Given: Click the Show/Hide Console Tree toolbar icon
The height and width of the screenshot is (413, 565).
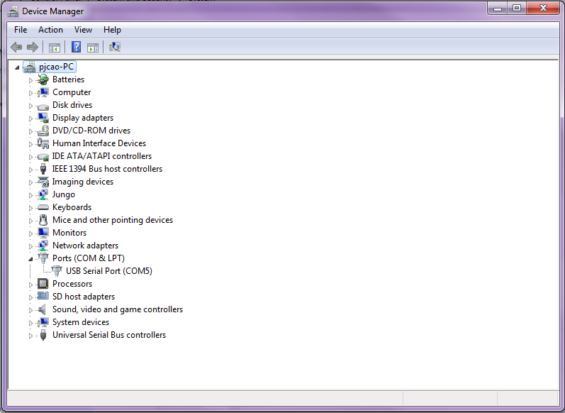Looking at the screenshot, I should point(55,48).
